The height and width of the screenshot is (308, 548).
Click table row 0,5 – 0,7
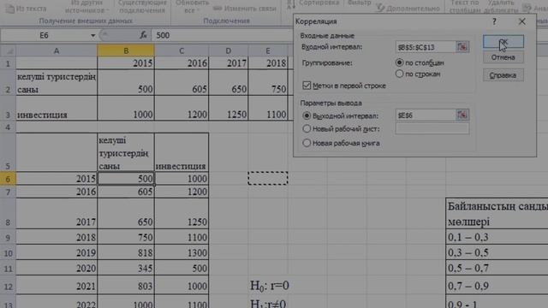click(x=497, y=268)
